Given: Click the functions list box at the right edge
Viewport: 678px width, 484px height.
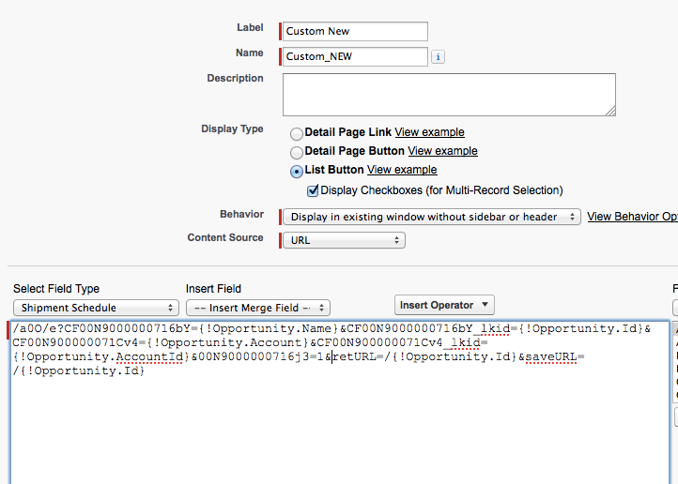Looking at the screenshot, I should (x=674, y=375).
